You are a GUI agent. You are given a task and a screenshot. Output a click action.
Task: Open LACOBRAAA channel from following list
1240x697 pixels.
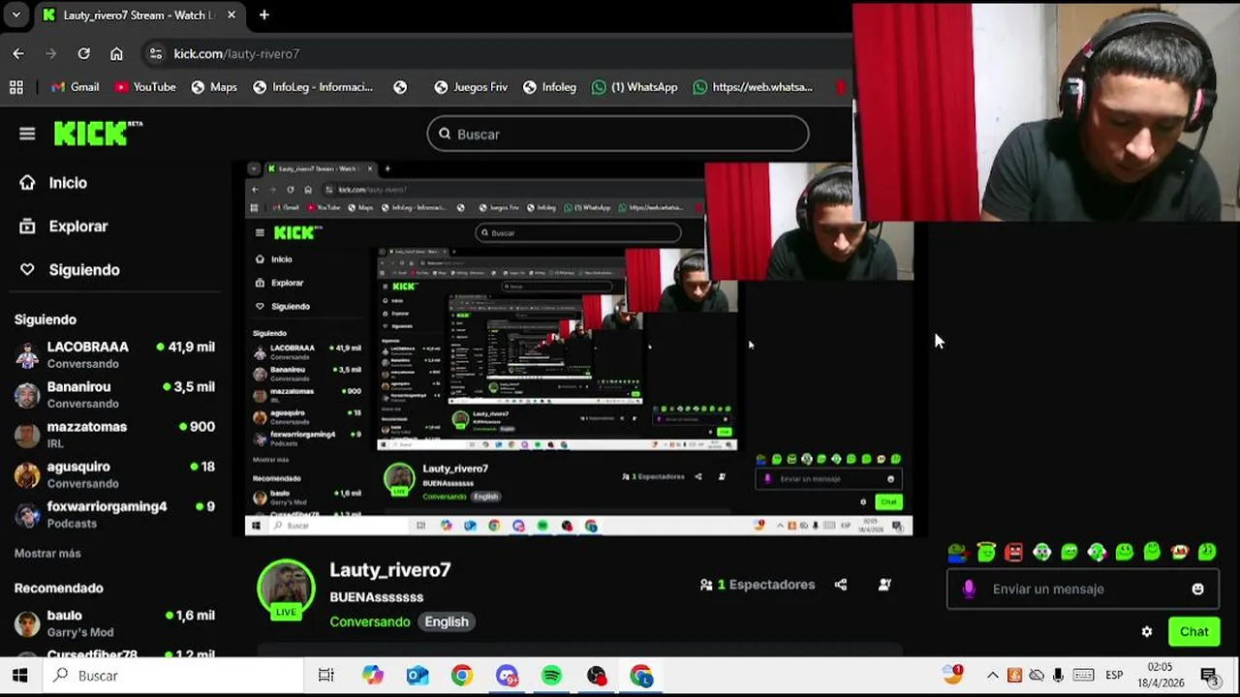coord(114,354)
